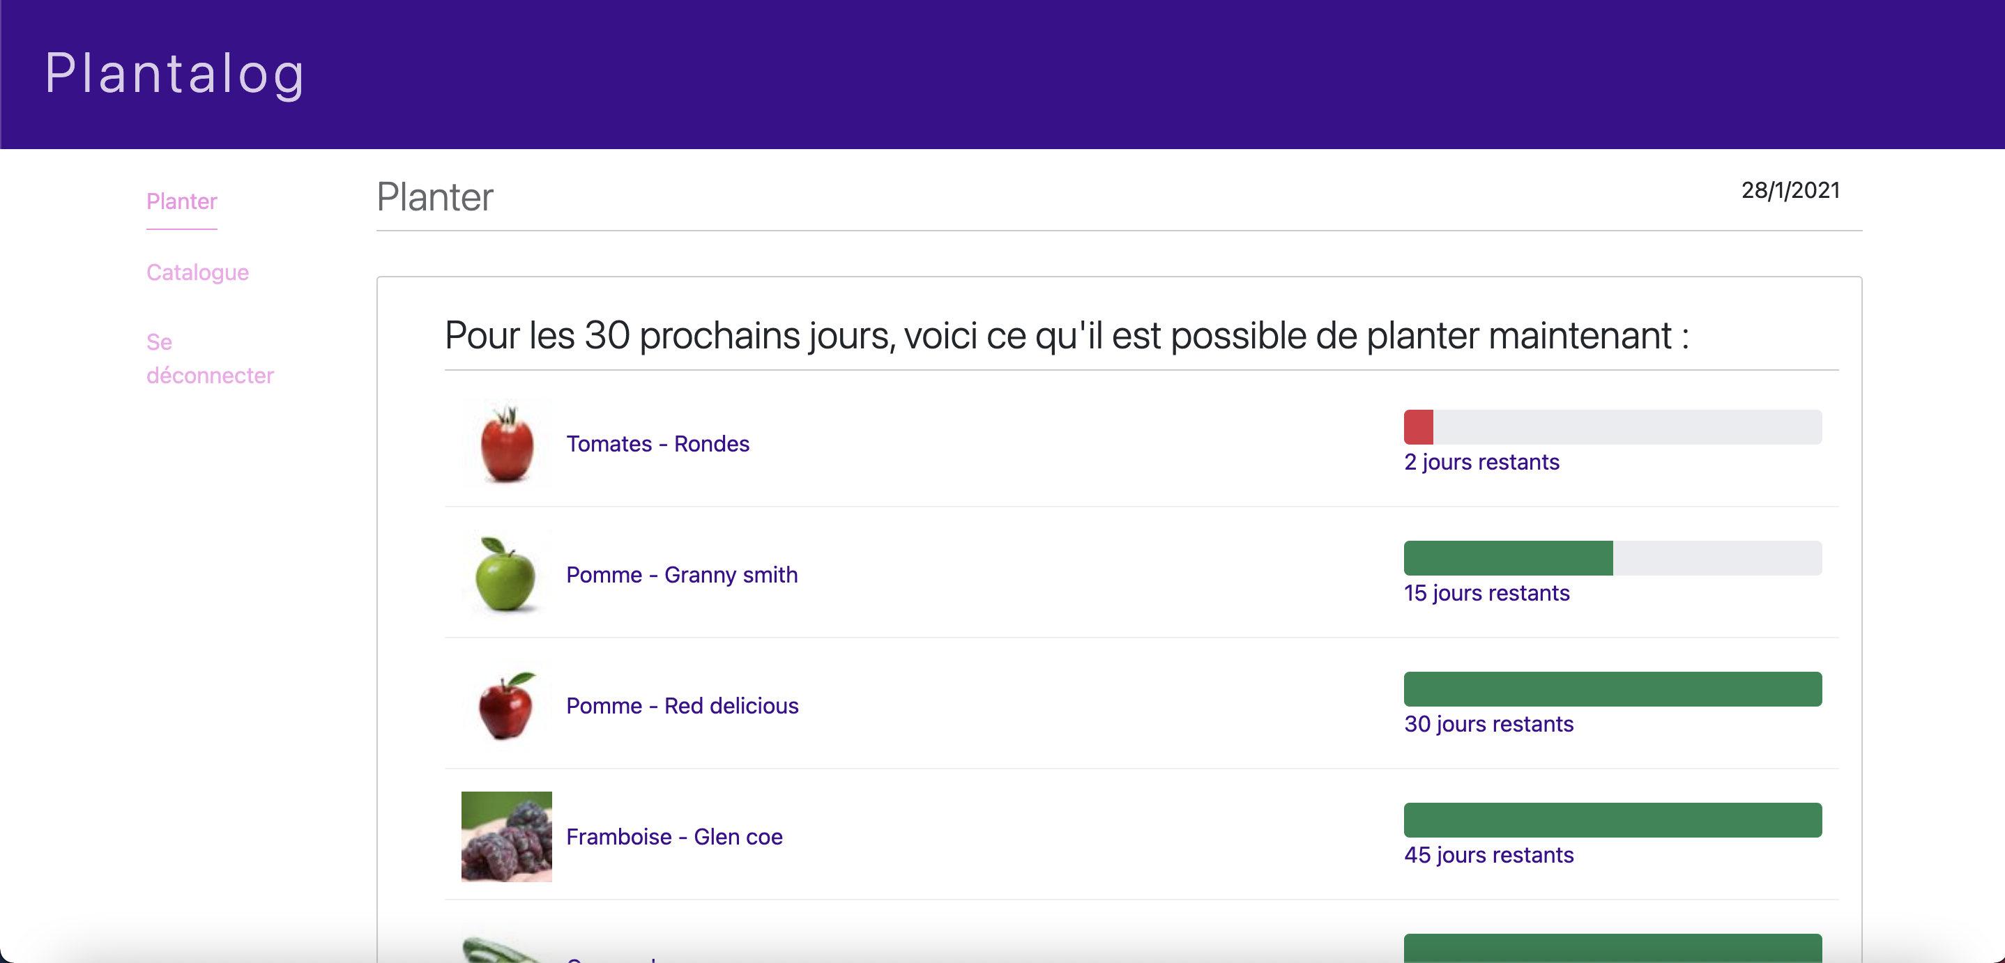This screenshot has width=2005, height=963.
Task: Open the Tomates - Rondes link
Action: click(657, 443)
